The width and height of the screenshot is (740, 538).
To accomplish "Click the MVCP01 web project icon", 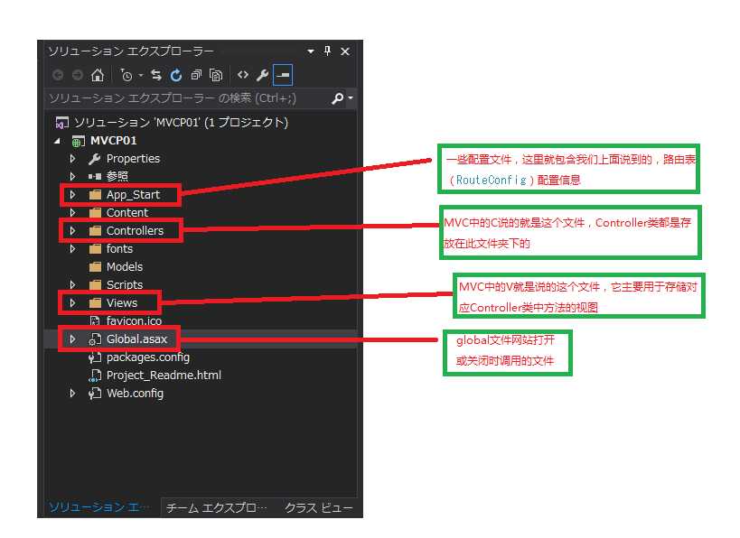I will [x=78, y=141].
